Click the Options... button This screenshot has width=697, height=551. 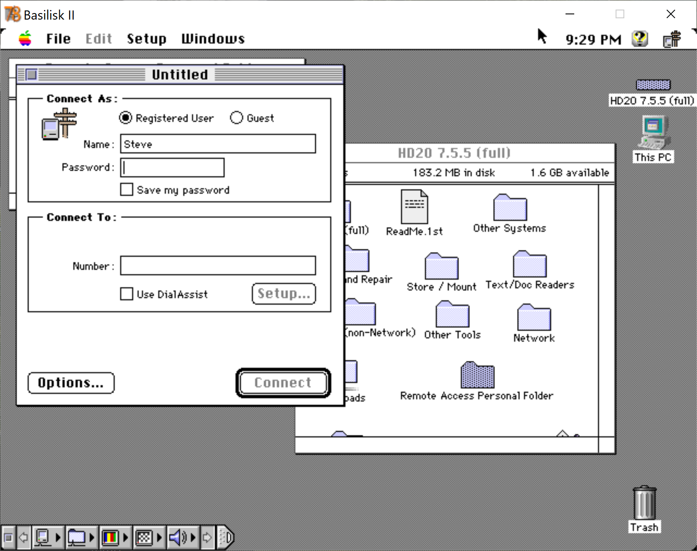(71, 383)
